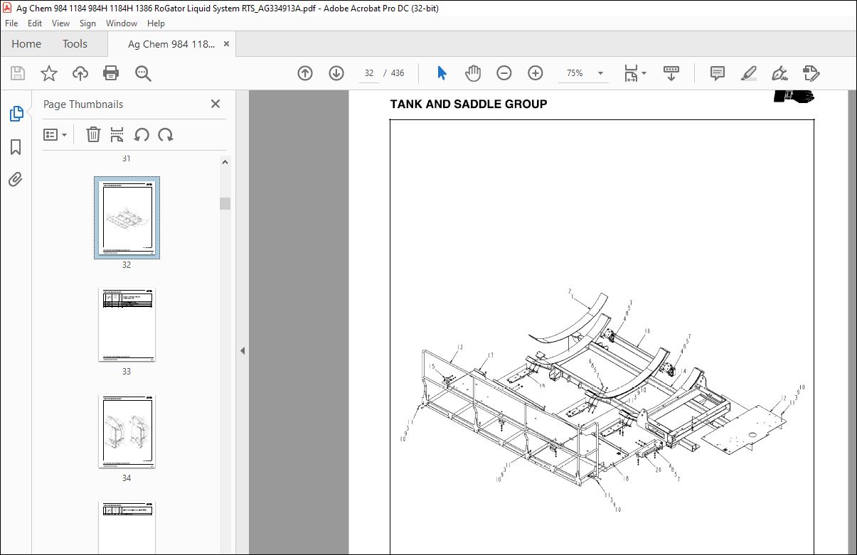857x555 pixels.
Task: Open the Help menu
Action: pos(156,23)
